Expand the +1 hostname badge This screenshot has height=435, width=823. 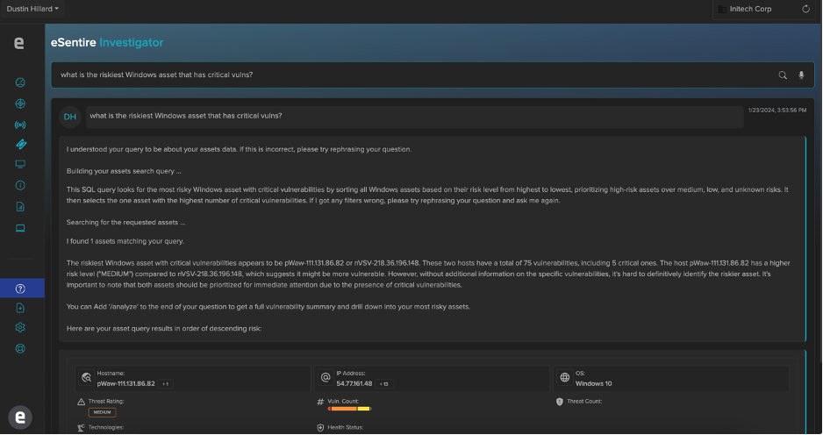(x=165, y=384)
